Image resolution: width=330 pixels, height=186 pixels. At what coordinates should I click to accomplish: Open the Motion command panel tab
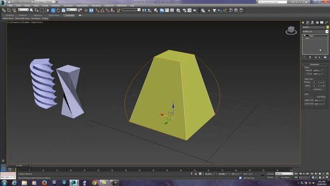tap(317, 23)
